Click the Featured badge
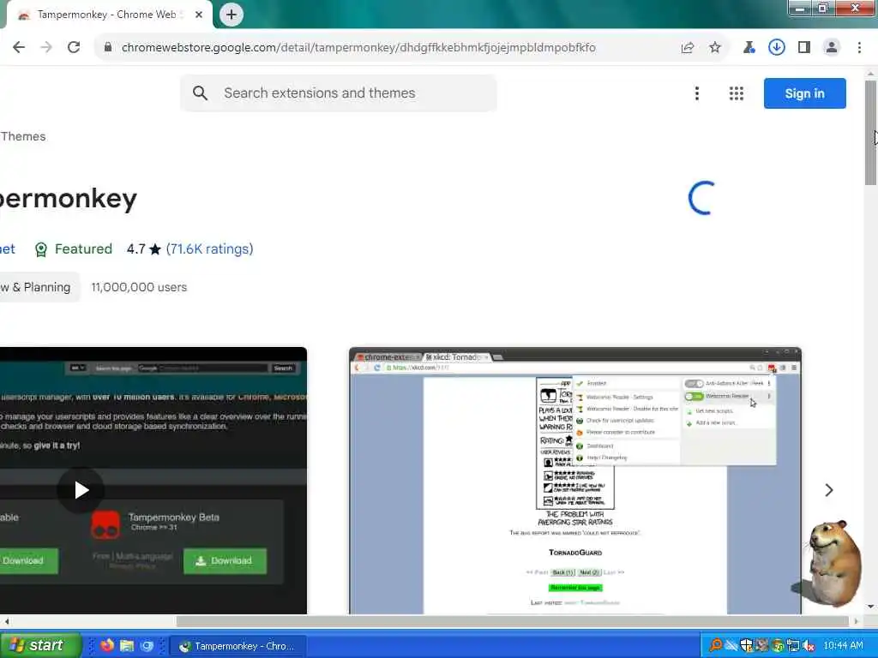Viewport: 878px width, 658px height. tap(74, 249)
